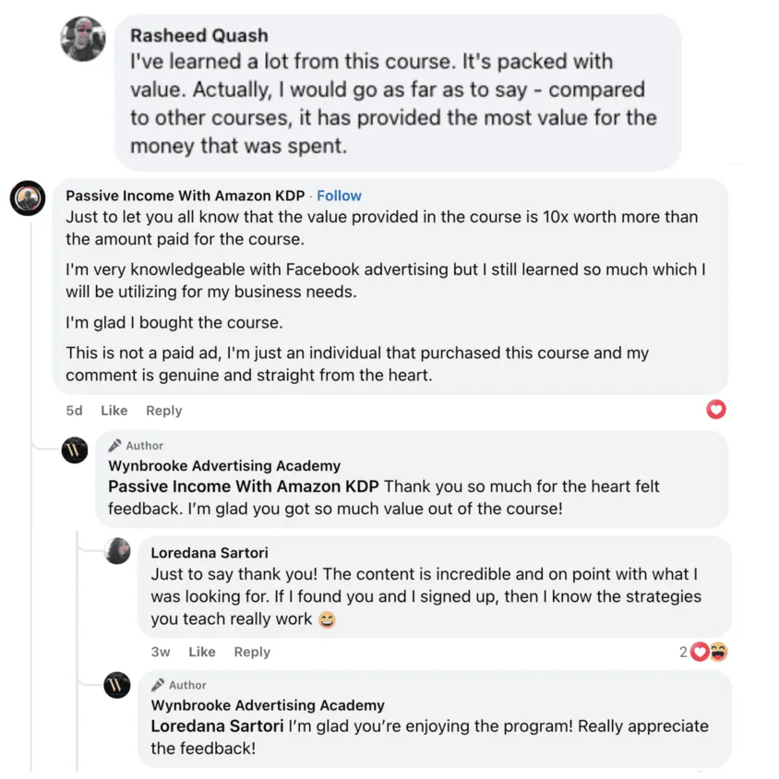This screenshot has height=779, width=779.
Task: Click Loredana Sartori's profile picture
Action: pyautogui.click(x=117, y=550)
